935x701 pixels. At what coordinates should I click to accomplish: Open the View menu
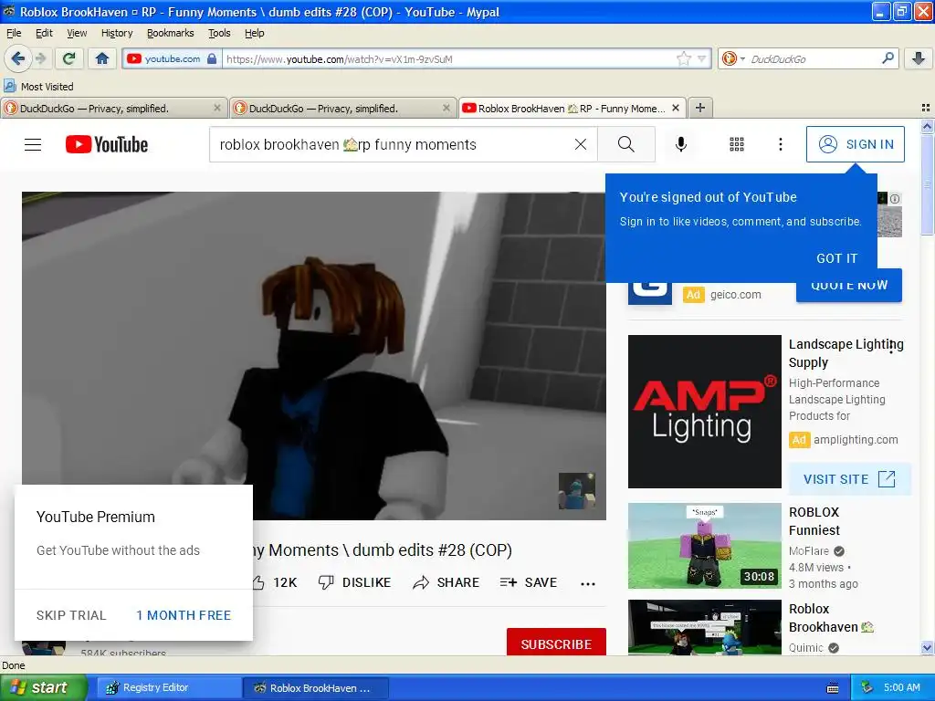[x=77, y=33]
